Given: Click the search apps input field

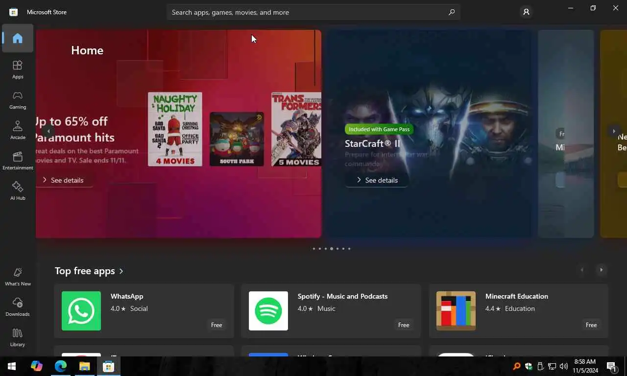Looking at the screenshot, I should (313, 12).
